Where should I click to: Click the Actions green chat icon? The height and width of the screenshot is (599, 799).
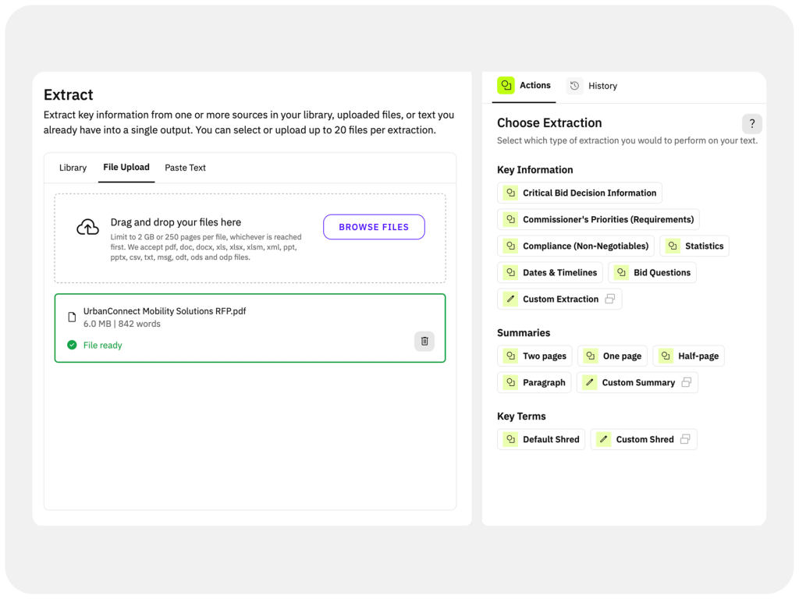click(506, 86)
